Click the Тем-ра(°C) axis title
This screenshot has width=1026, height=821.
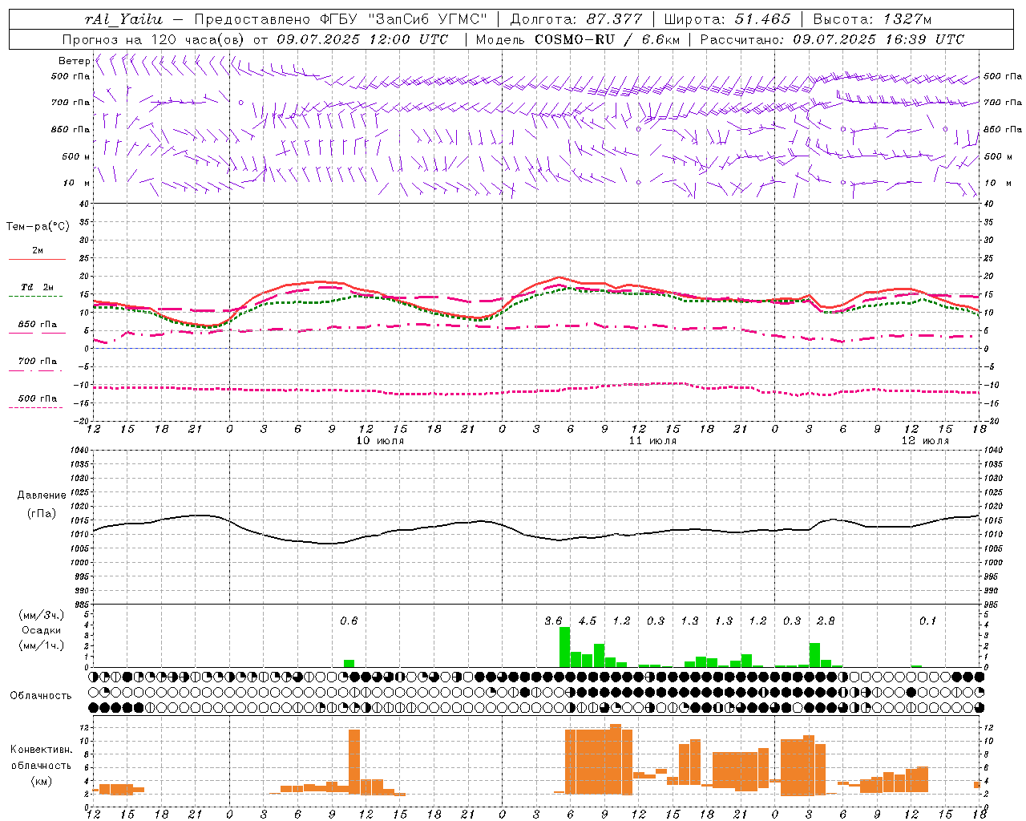(x=38, y=227)
